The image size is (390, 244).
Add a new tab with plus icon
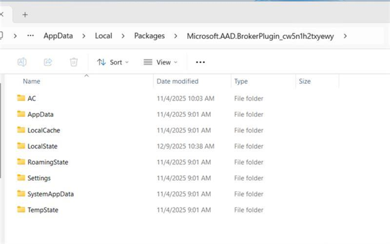pos(25,15)
